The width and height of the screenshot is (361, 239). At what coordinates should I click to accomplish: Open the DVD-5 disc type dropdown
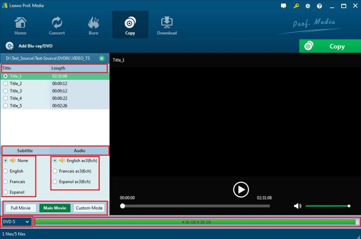click(16, 222)
